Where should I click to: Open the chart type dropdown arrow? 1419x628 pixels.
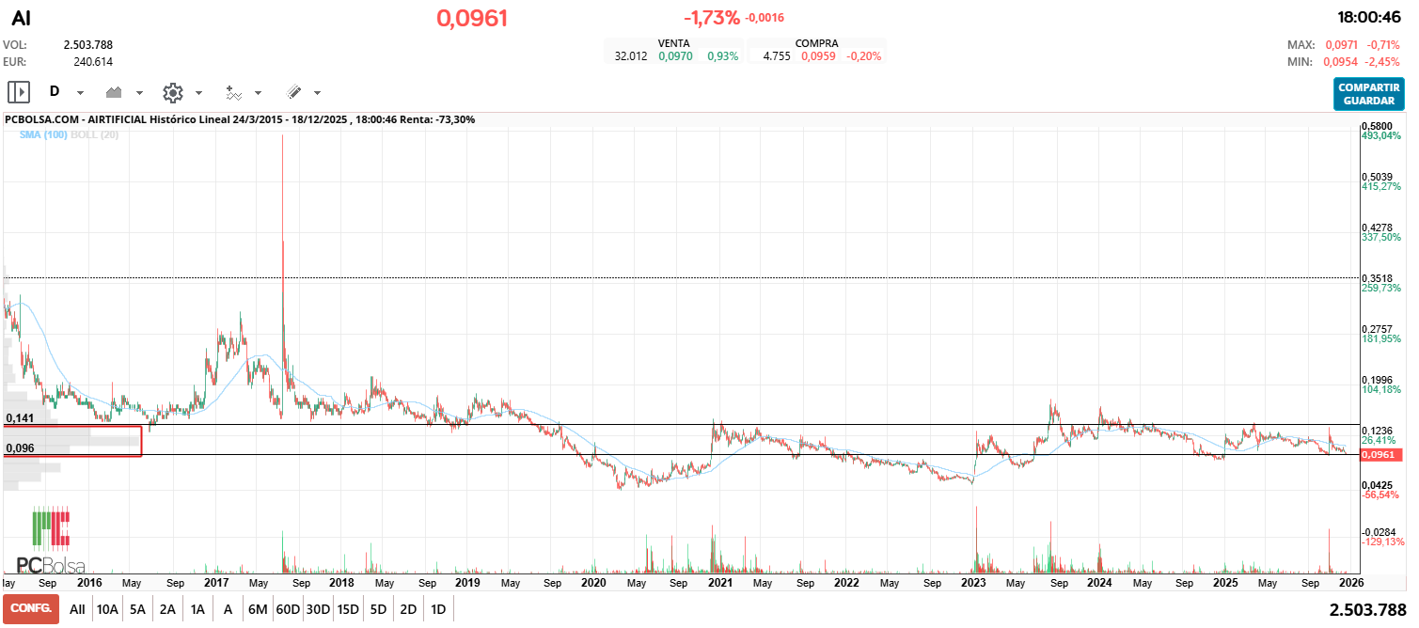tap(139, 93)
